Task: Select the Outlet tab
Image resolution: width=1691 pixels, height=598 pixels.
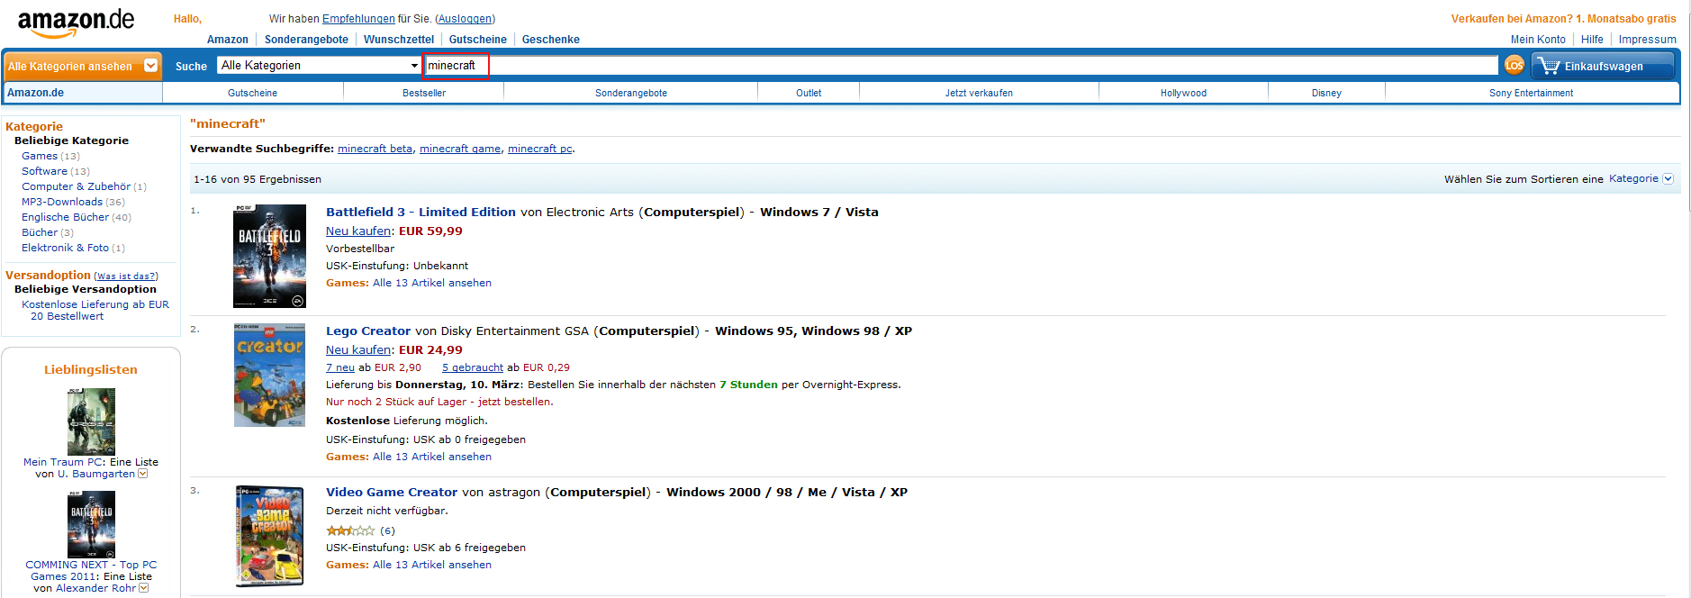Action: pos(809,93)
